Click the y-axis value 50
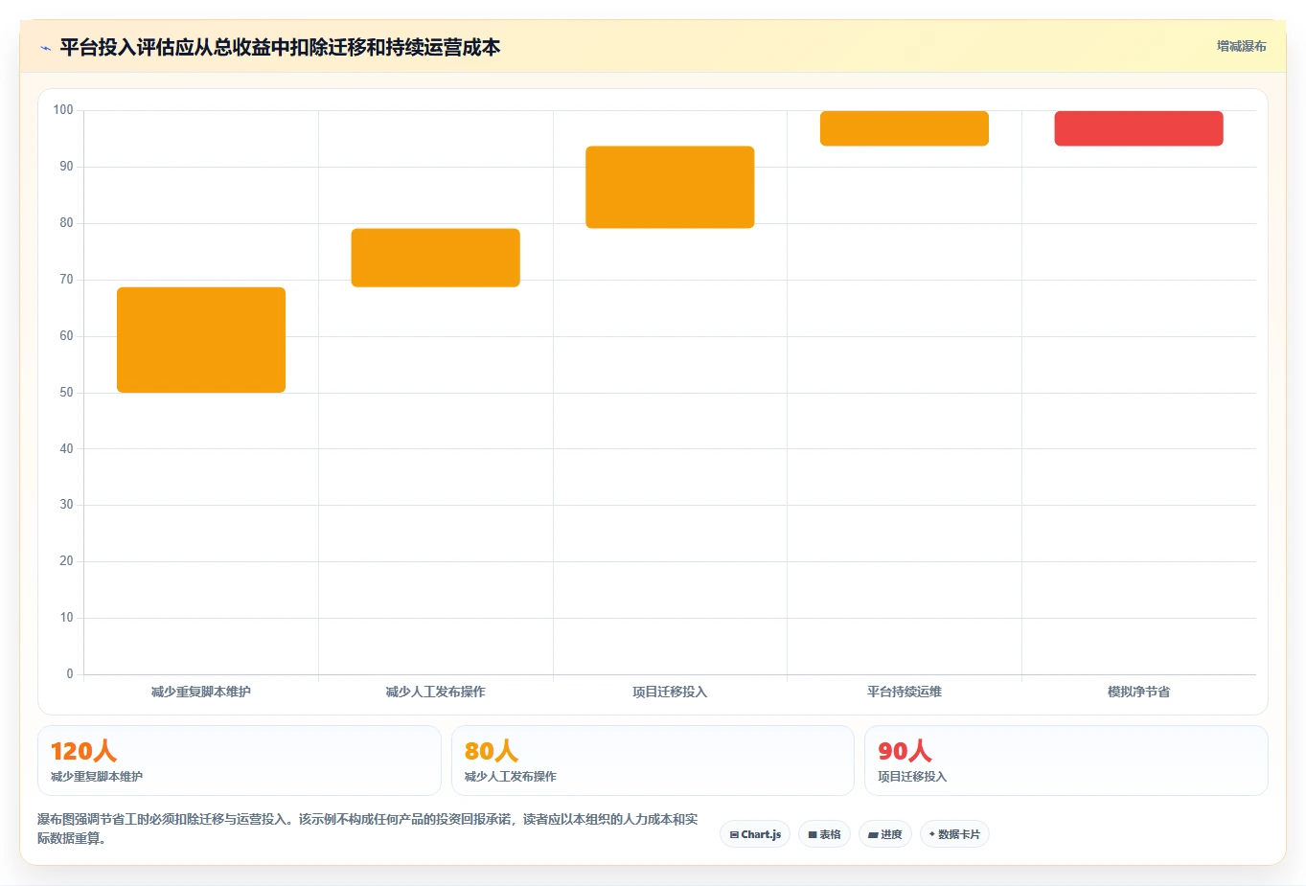 (66, 393)
